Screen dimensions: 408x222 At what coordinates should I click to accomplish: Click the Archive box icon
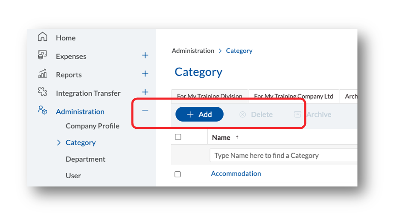pos(297,114)
